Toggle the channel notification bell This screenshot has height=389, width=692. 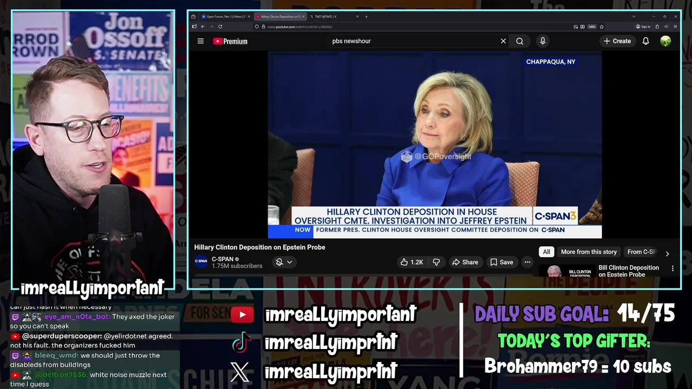click(279, 262)
